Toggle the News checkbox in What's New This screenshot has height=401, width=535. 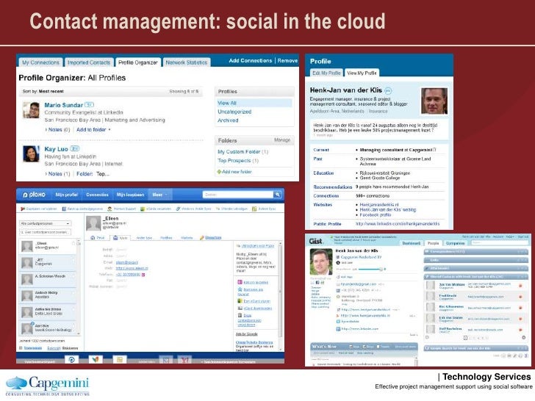pyautogui.click(x=351, y=347)
